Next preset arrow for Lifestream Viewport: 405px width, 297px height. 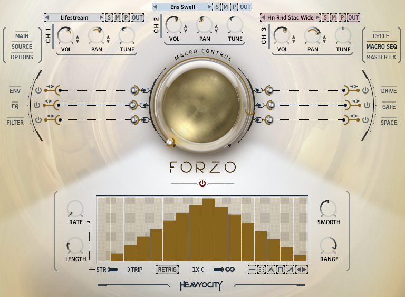[101, 17]
